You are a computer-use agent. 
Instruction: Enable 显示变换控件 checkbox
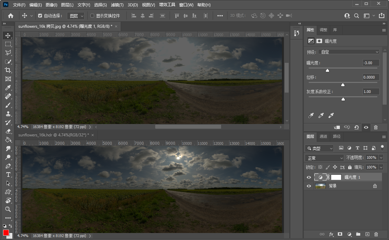point(92,16)
